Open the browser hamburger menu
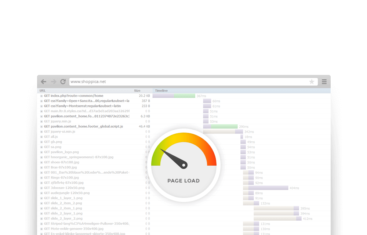This screenshot has width=367, height=235. click(x=324, y=82)
